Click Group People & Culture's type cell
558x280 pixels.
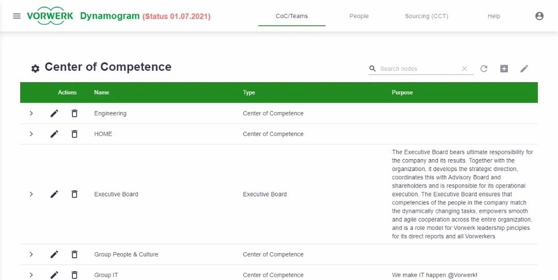(273, 254)
